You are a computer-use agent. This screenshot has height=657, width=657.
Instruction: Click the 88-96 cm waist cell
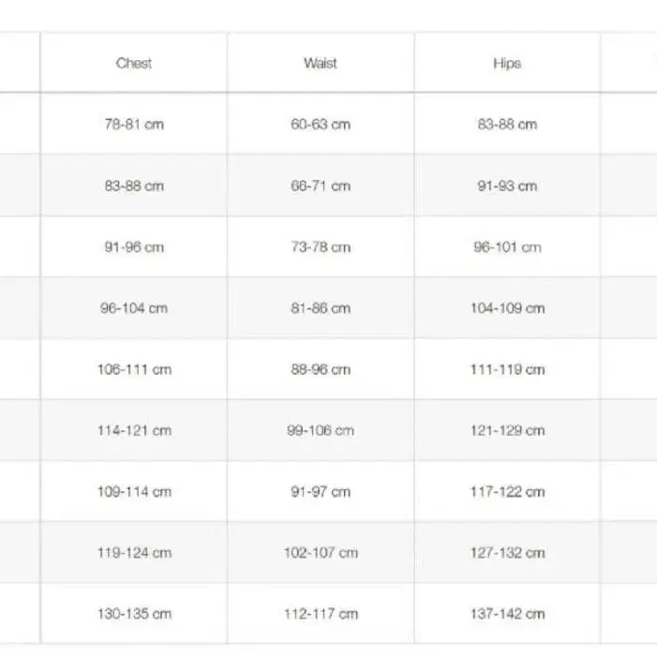(321, 369)
